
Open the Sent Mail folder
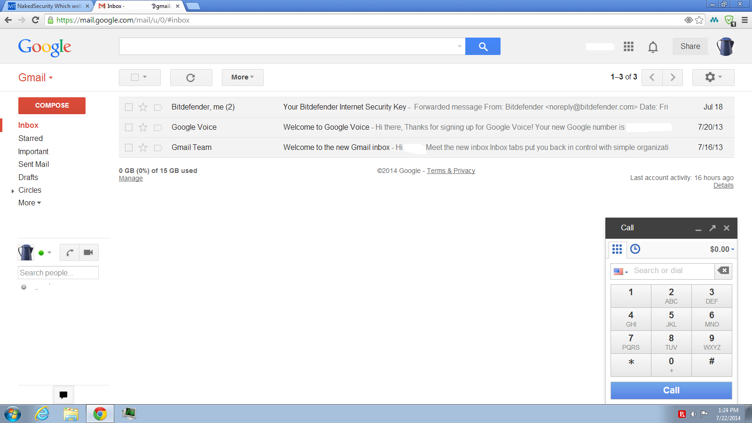point(34,164)
